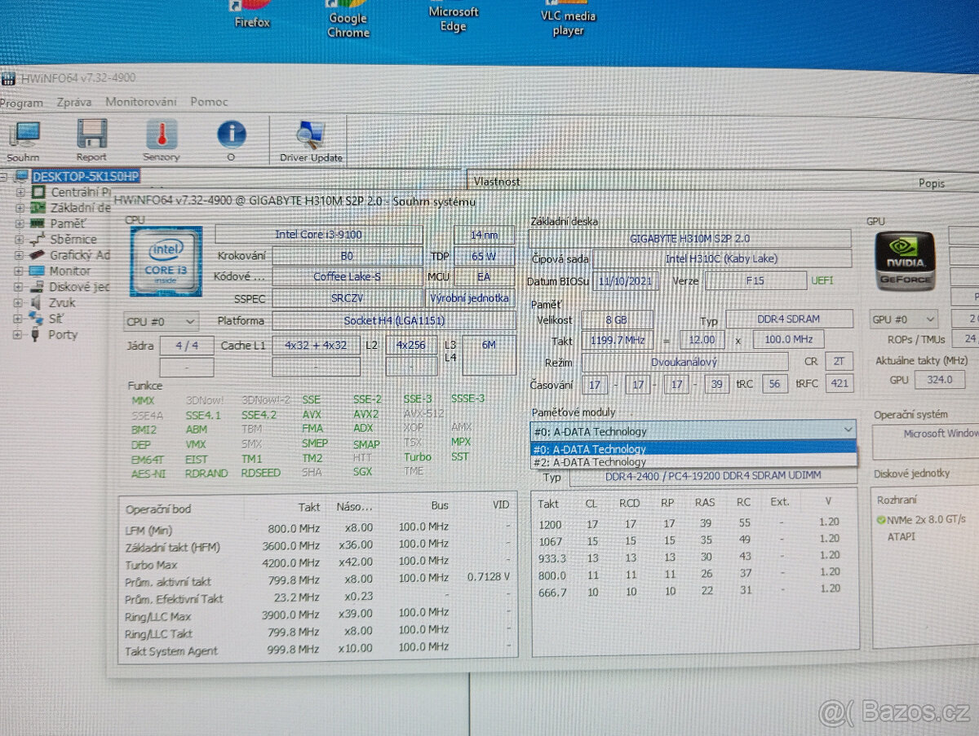Click the Monitor tree icon
The width and height of the screenshot is (979, 736).
coord(38,271)
